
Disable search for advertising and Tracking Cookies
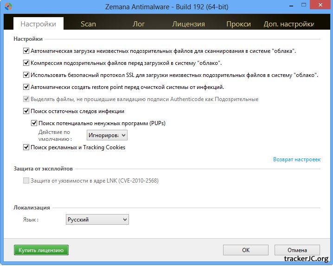[26, 147]
